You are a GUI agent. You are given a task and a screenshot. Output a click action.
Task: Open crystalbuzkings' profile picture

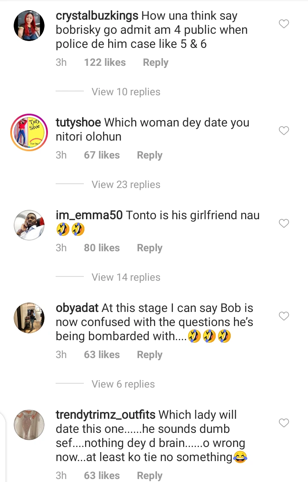(x=29, y=26)
